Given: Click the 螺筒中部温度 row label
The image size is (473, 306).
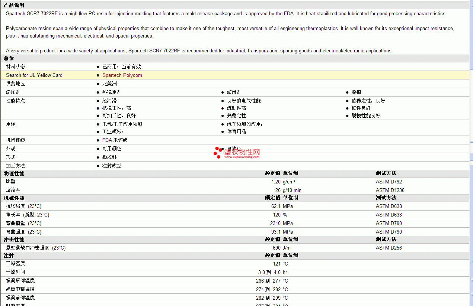Looking at the screenshot, I should [x=20, y=289].
